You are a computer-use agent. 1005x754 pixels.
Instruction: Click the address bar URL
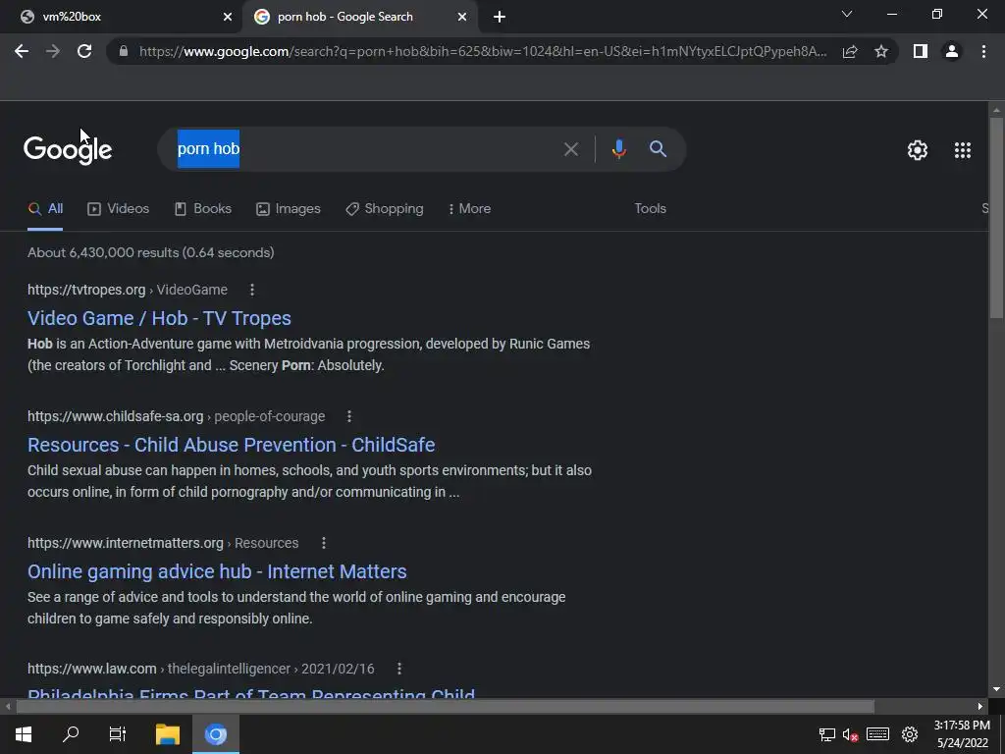point(482,51)
